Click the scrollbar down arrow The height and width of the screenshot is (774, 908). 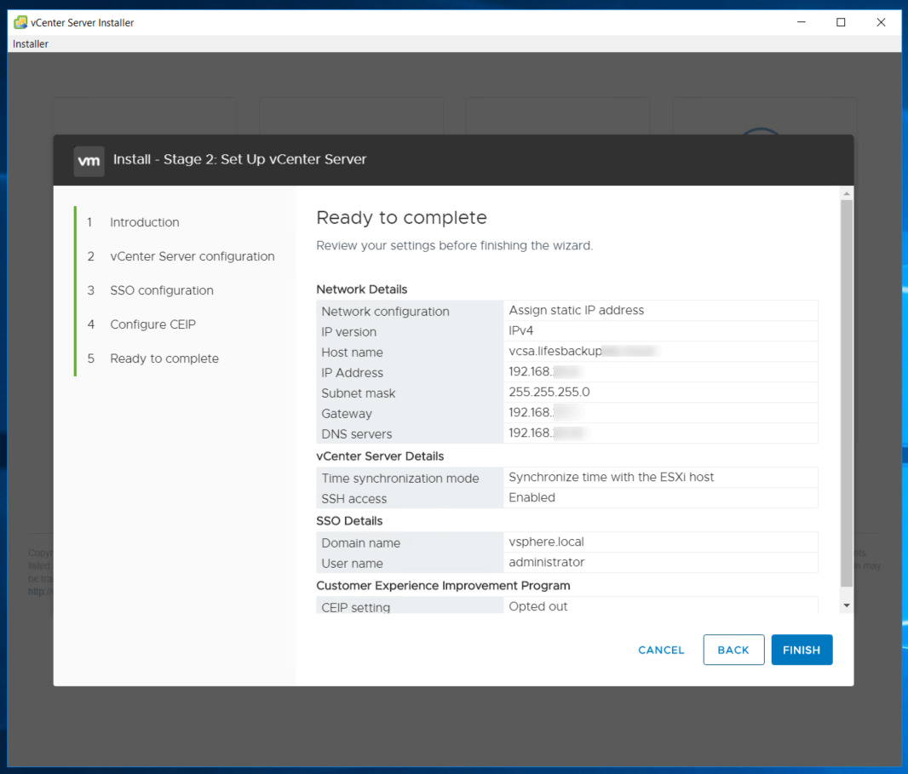[846, 605]
